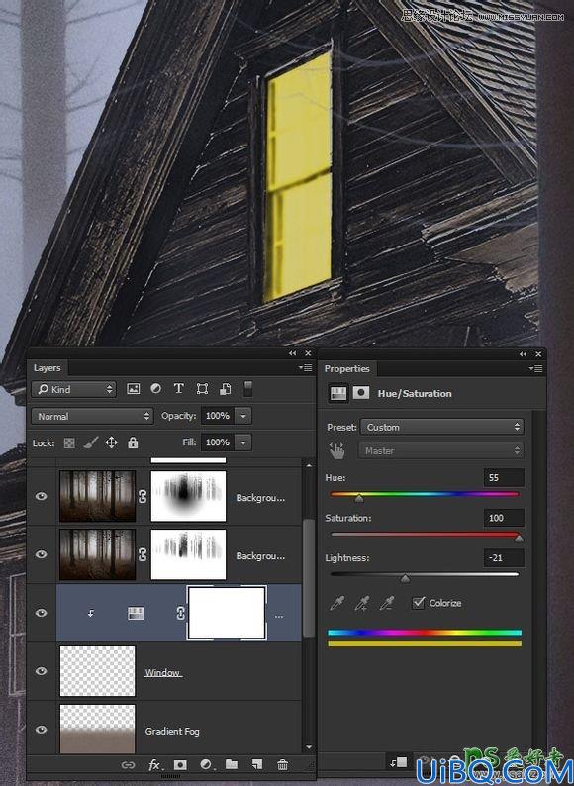Screen dimensions: 574x786
Task: Open the fx layer style menu
Action: 155,765
